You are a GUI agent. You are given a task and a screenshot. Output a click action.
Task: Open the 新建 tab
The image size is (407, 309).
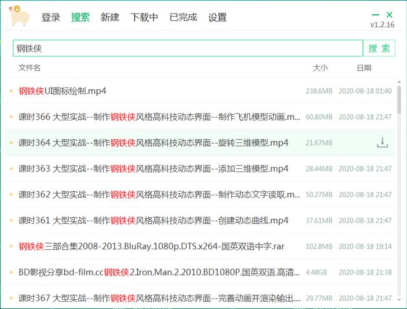click(x=110, y=17)
